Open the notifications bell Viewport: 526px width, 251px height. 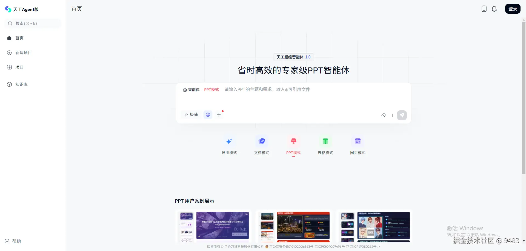point(494,9)
